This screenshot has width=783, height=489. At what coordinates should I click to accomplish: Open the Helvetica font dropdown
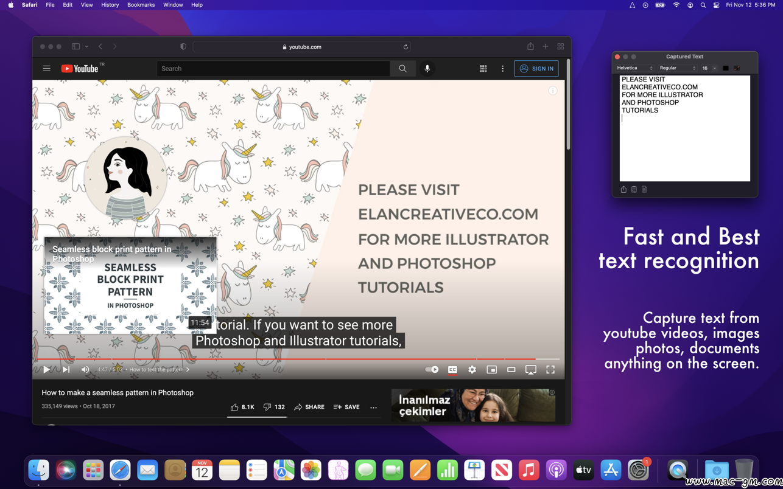tap(635, 68)
